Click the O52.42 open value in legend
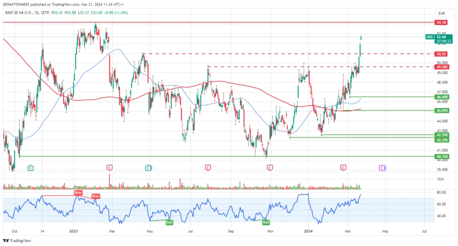458x246 pixels. coord(57,12)
